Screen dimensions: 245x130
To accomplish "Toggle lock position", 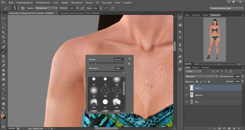I will coord(205,81).
